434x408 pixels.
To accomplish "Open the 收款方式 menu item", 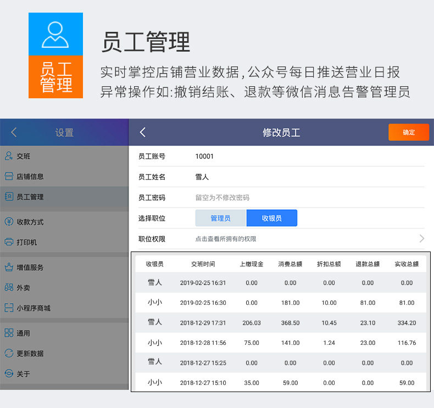I will [64, 222].
